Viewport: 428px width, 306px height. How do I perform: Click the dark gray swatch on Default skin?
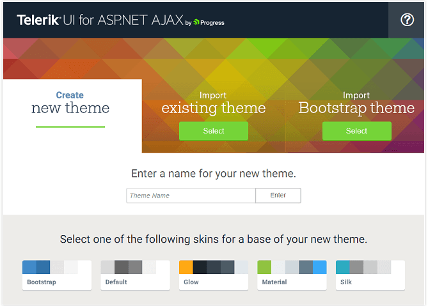(122, 267)
